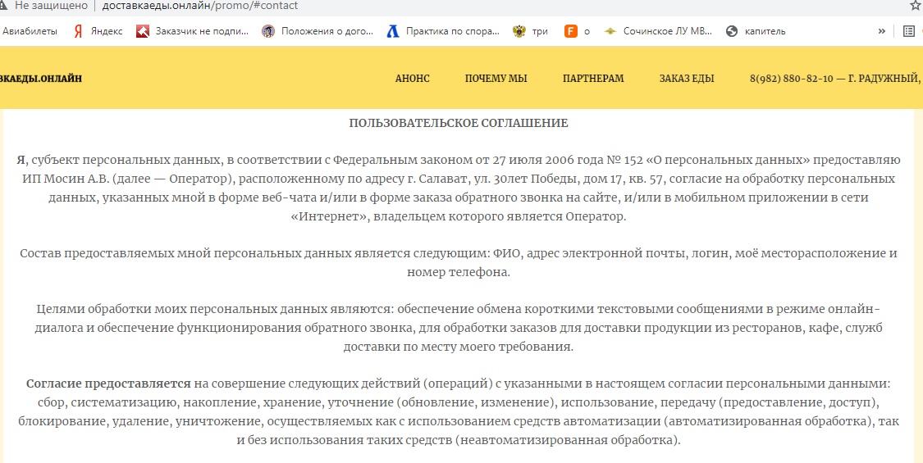Go to the АНОНС section
The width and height of the screenshot is (923, 463).
click(412, 79)
